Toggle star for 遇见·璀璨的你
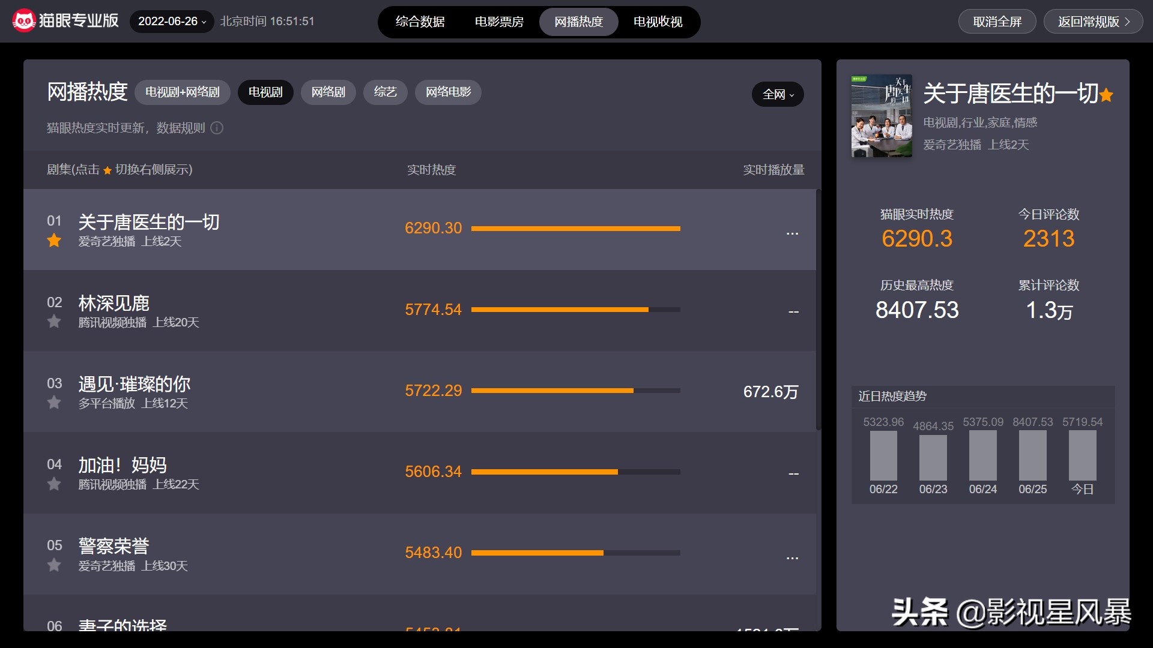 [54, 403]
